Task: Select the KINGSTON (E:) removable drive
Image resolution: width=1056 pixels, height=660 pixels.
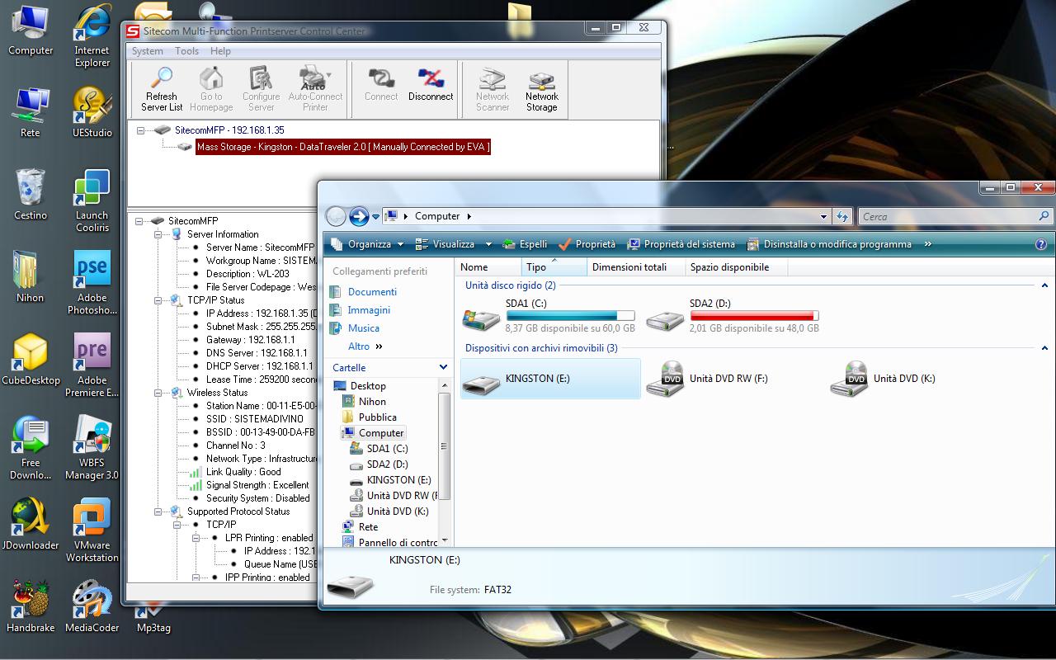Action: tap(537, 379)
